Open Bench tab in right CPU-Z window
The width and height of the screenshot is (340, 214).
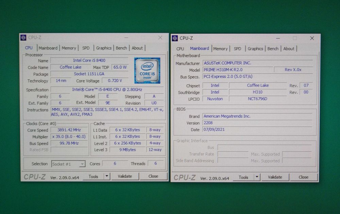(x=273, y=49)
